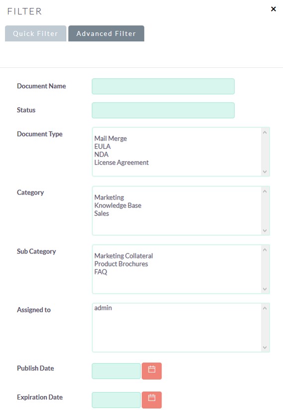Select the Marketing category option
Viewport: 283px width, 410px height.
(x=109, y=197)
